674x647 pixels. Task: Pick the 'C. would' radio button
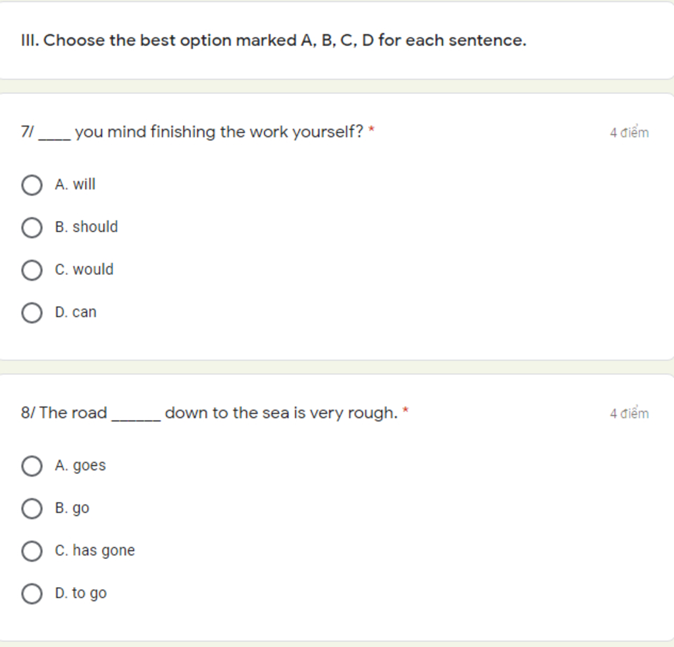pyautogui.click(x=32, y=270)
